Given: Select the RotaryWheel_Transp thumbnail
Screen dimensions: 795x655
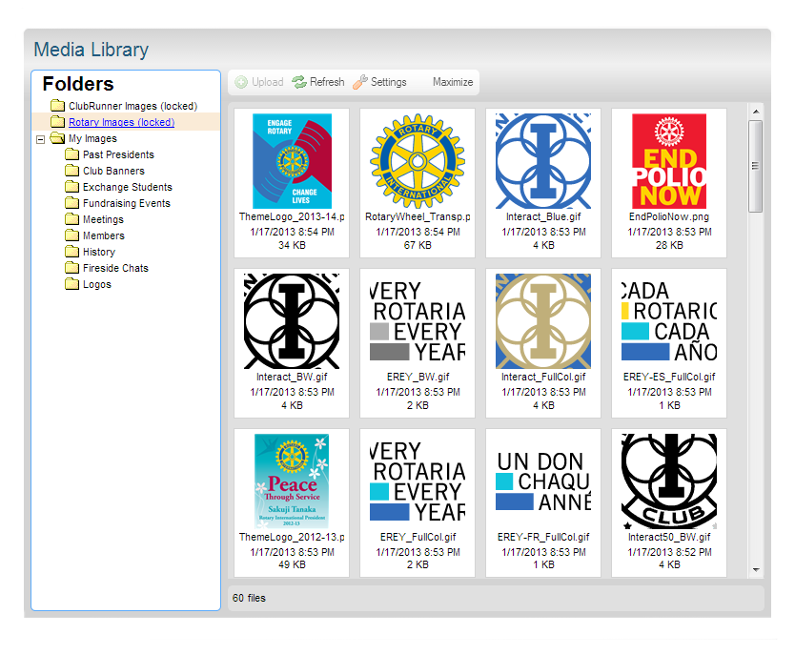Looking at the screenshot, I should click(x=418, y=161).
